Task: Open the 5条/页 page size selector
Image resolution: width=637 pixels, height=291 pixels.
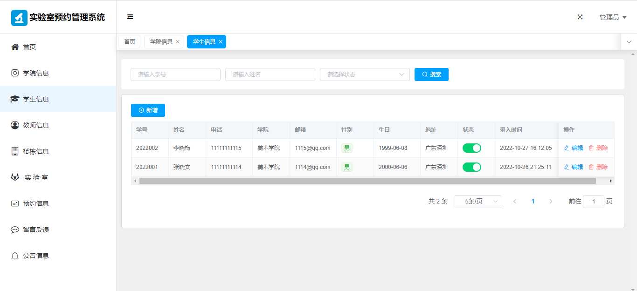Action: click(478, 202)
